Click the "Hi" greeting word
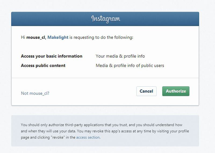This screenshot has height=153, width=215. click(x=23, y=37)
